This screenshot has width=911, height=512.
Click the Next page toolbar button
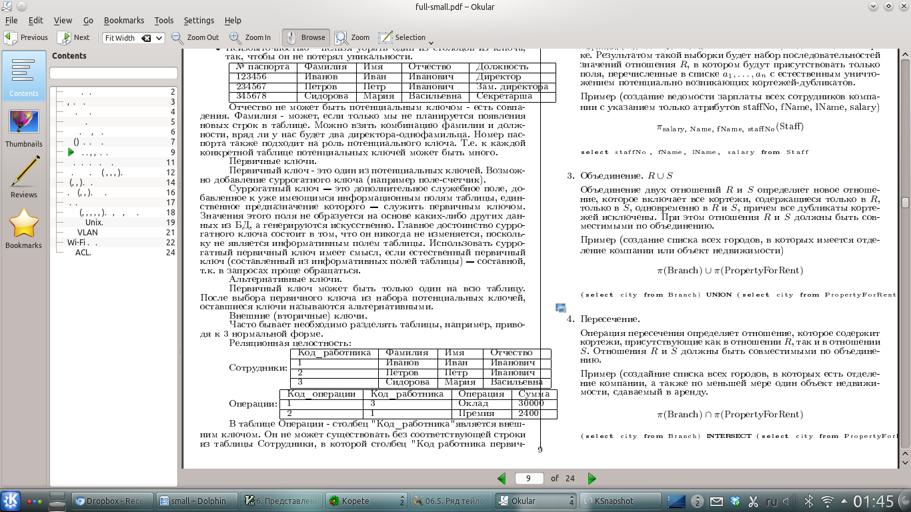click(x=73, y=37)
